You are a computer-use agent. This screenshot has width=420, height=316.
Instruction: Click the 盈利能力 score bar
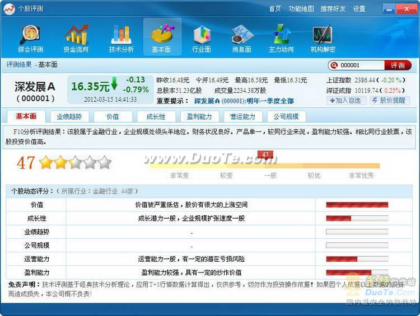coord(357,272)
